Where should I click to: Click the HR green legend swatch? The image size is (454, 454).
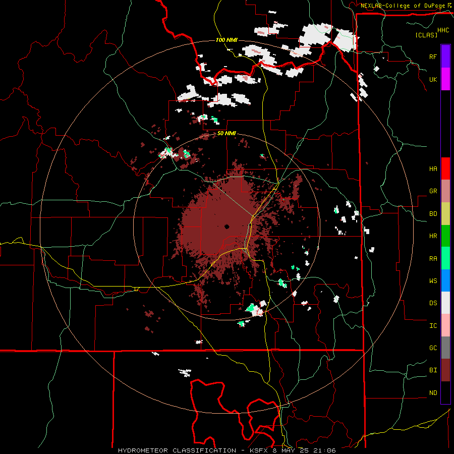tap(445, 236)
